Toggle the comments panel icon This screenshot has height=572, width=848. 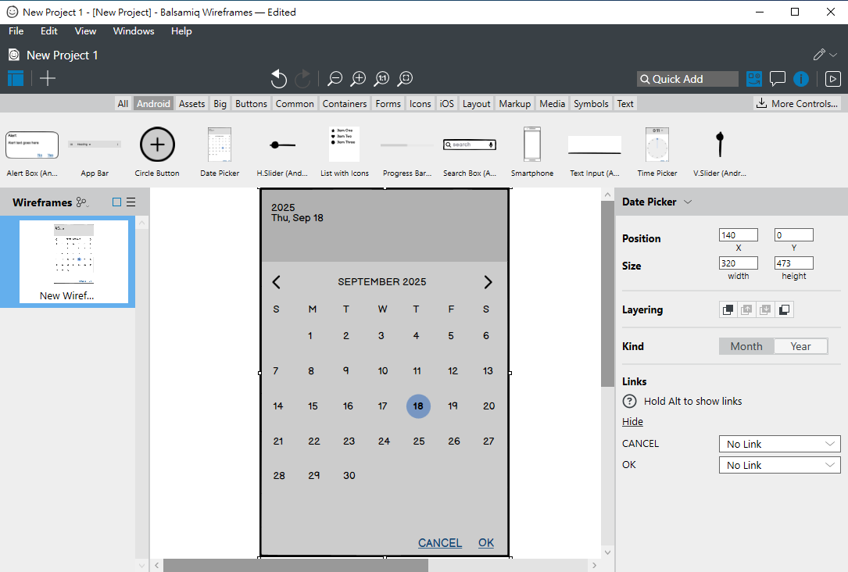[x=777, y=79]
